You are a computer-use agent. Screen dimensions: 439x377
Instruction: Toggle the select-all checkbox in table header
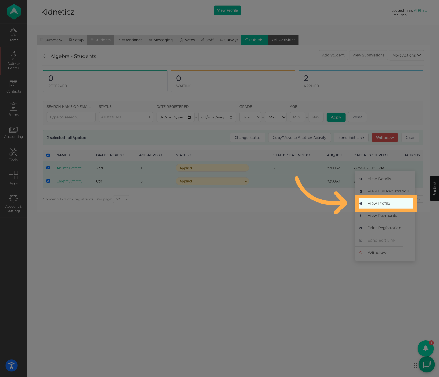48,155
